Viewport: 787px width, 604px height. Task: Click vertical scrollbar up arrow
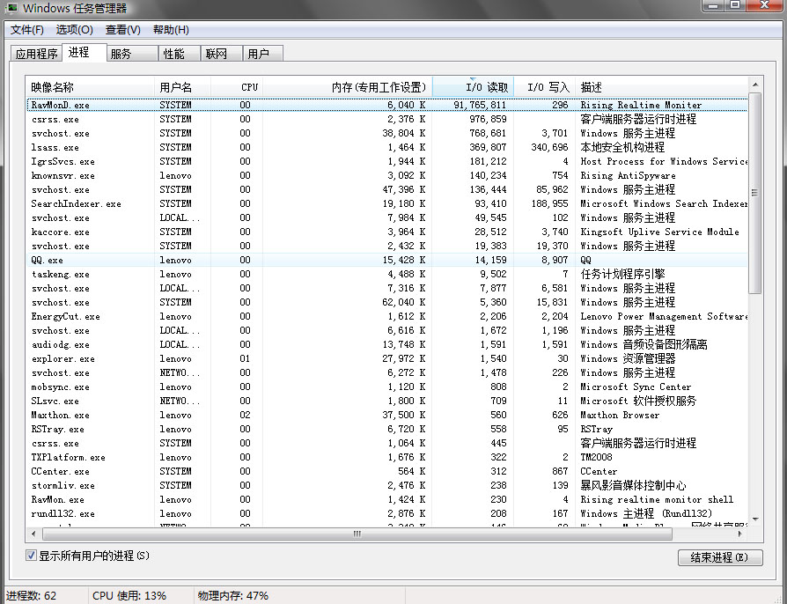click(755, 85)
